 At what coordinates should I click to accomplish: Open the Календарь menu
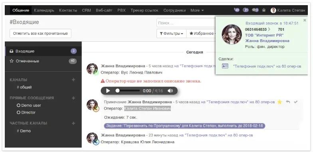click(x=44, y=10)
